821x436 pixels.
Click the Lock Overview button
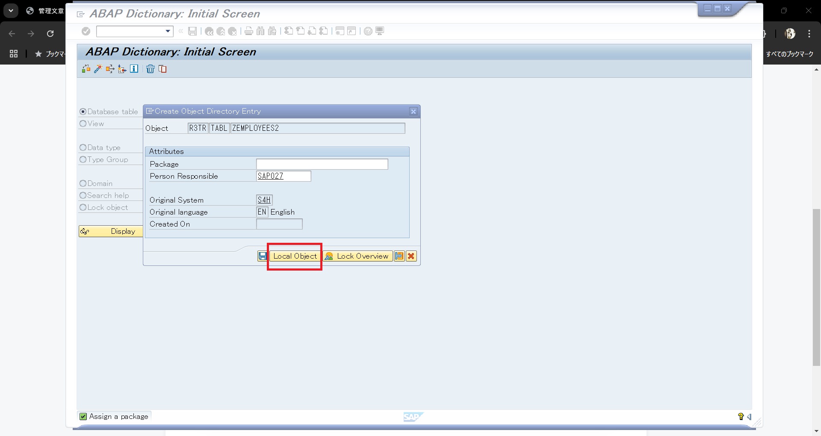357,256
